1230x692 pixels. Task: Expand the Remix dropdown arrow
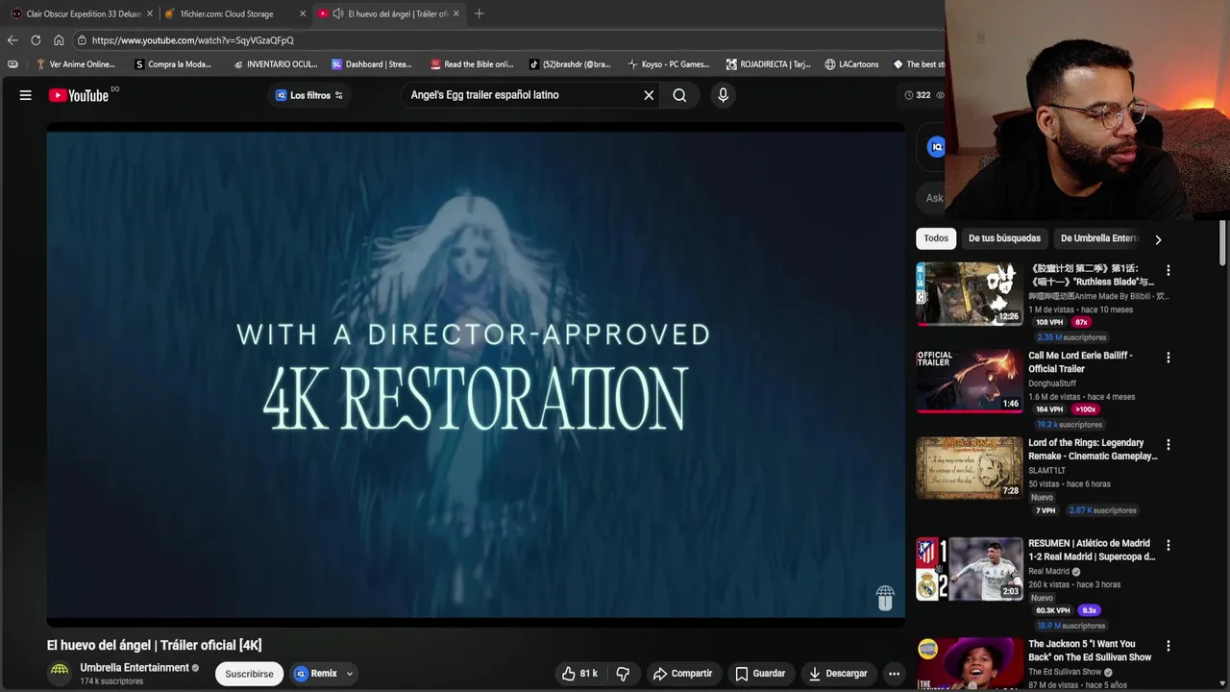(x=350, y=674)
